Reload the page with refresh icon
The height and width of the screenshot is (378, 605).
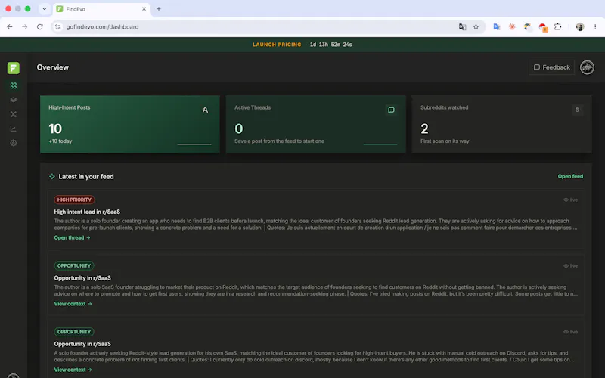tap(40, 27)
